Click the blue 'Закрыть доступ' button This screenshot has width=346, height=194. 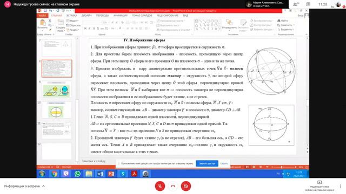(x=207, y=163)
